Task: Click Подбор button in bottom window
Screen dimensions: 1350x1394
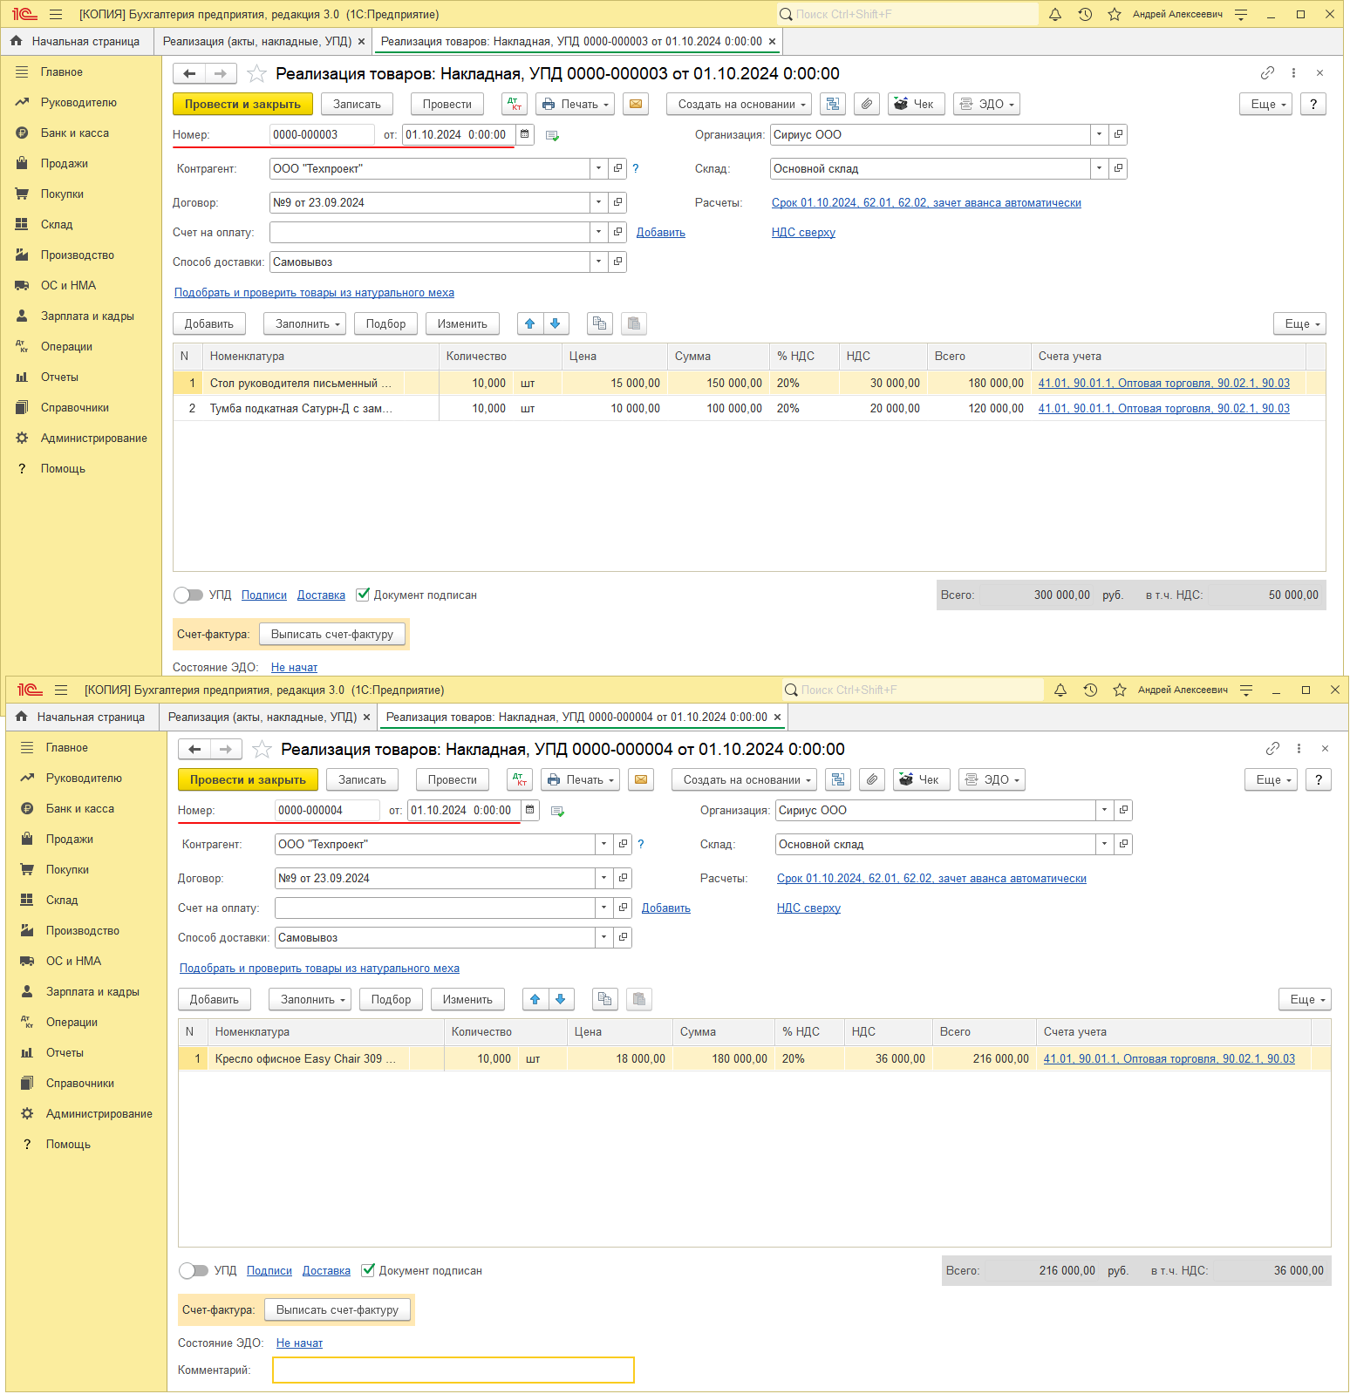Action: click(x=391, y=999)
